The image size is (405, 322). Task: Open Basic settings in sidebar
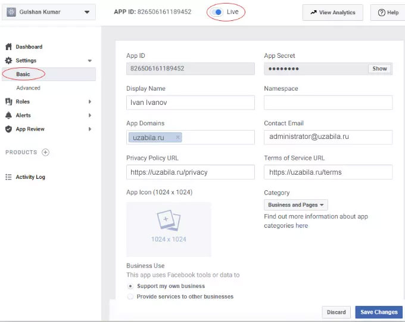[23, 75]
